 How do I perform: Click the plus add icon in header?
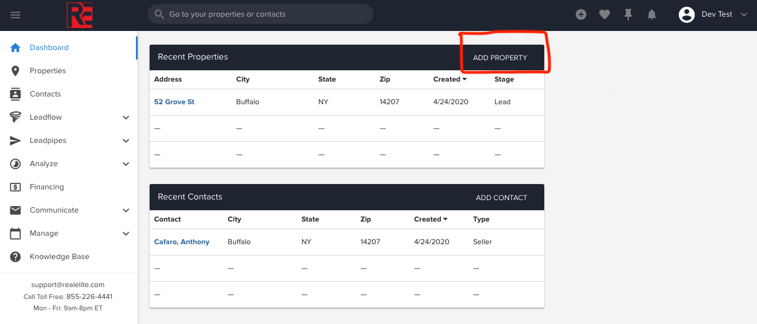point(581,14)
